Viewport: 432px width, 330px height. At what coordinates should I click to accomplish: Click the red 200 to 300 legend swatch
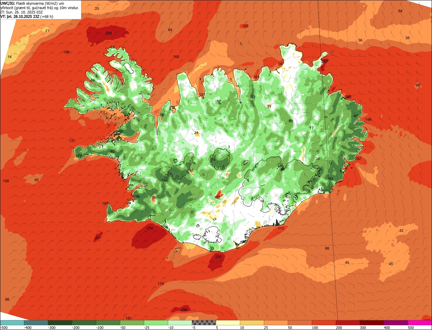coord(348,322)
